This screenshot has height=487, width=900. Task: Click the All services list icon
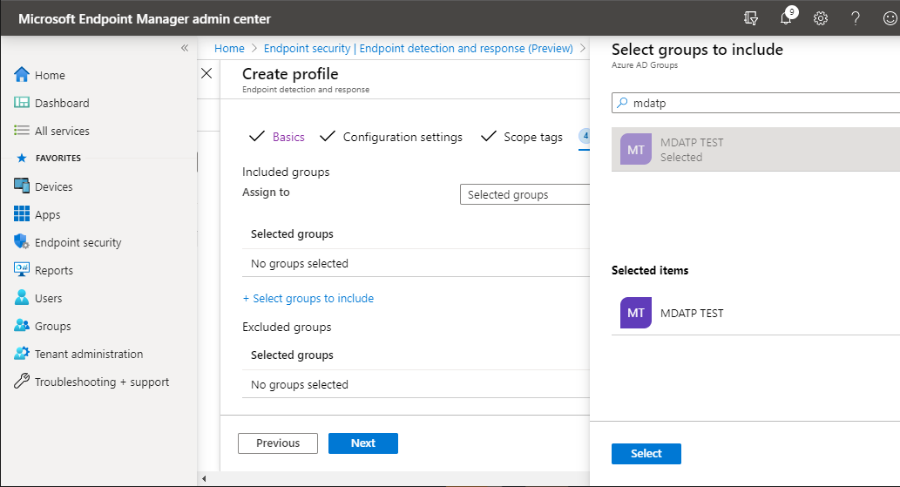coord(22,131)
